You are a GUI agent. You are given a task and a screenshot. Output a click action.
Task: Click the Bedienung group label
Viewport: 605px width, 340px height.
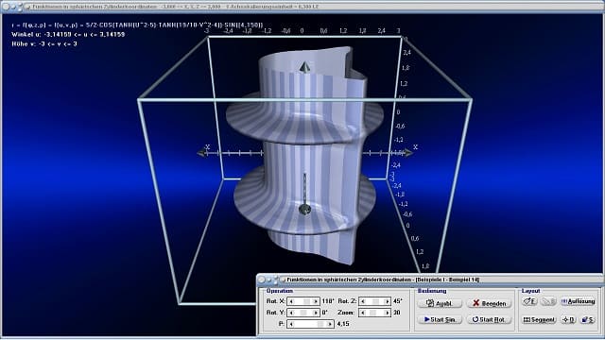432,291
